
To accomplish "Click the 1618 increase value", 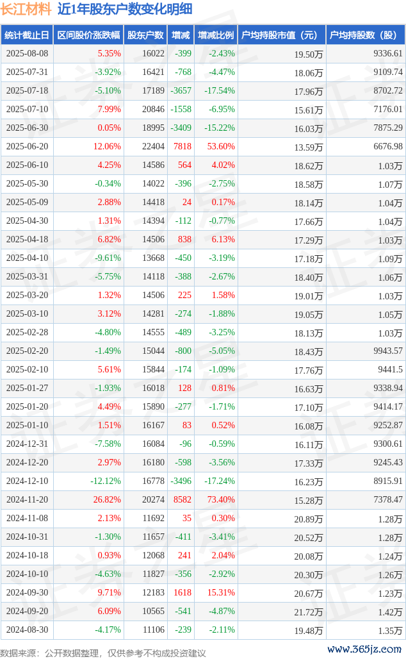I will [183, 592].
